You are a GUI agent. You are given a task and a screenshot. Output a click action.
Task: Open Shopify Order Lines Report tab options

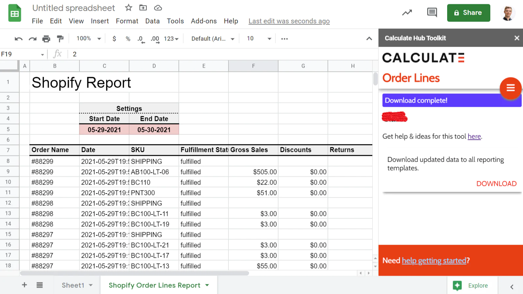pyautogui.click(x=207, y=285)
